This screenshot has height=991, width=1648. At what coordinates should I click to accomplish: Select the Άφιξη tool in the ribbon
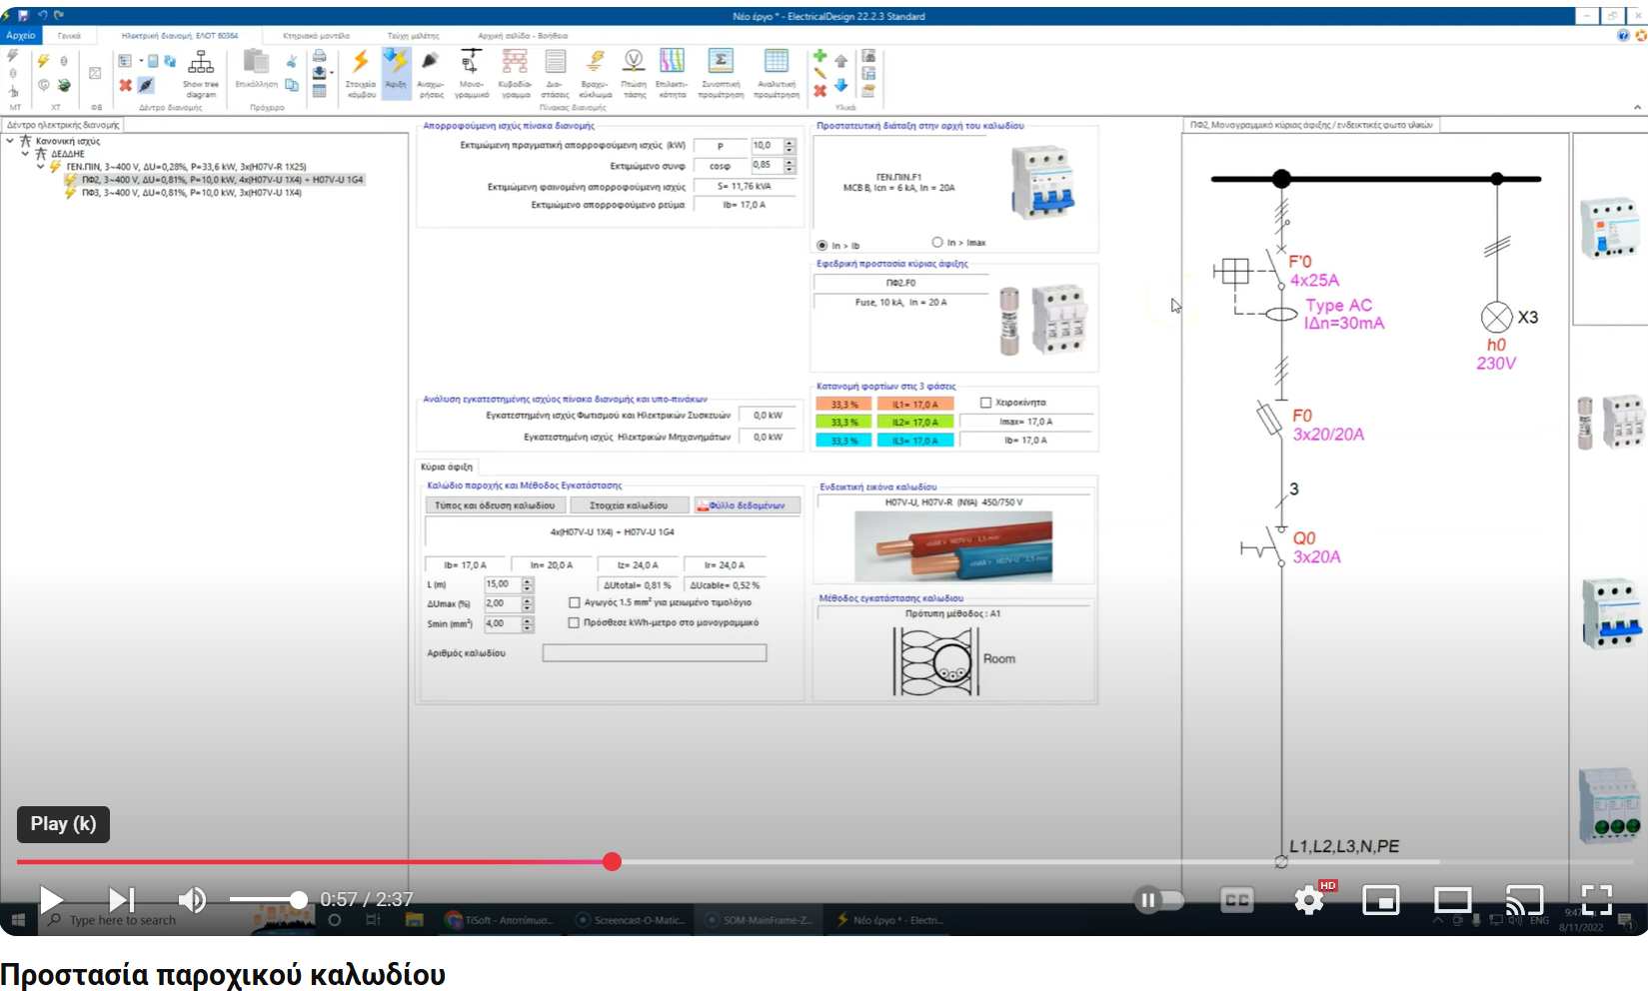point(395,70)
